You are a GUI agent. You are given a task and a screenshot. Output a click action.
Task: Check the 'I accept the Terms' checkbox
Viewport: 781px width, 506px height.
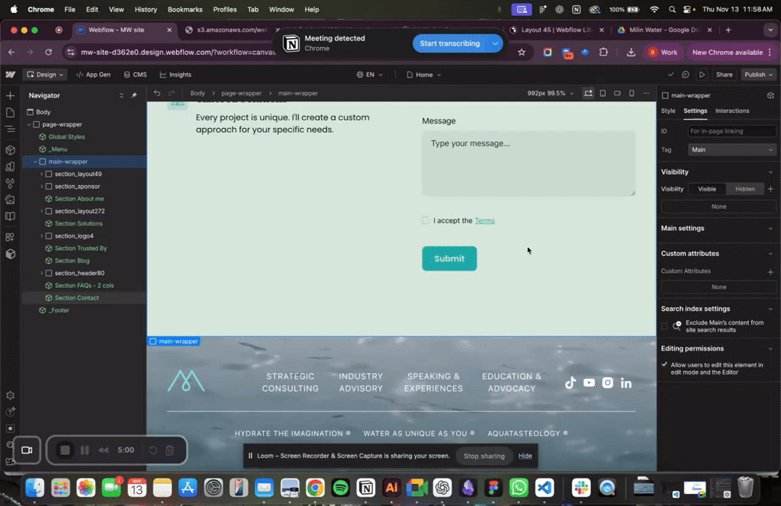point(426,220)
